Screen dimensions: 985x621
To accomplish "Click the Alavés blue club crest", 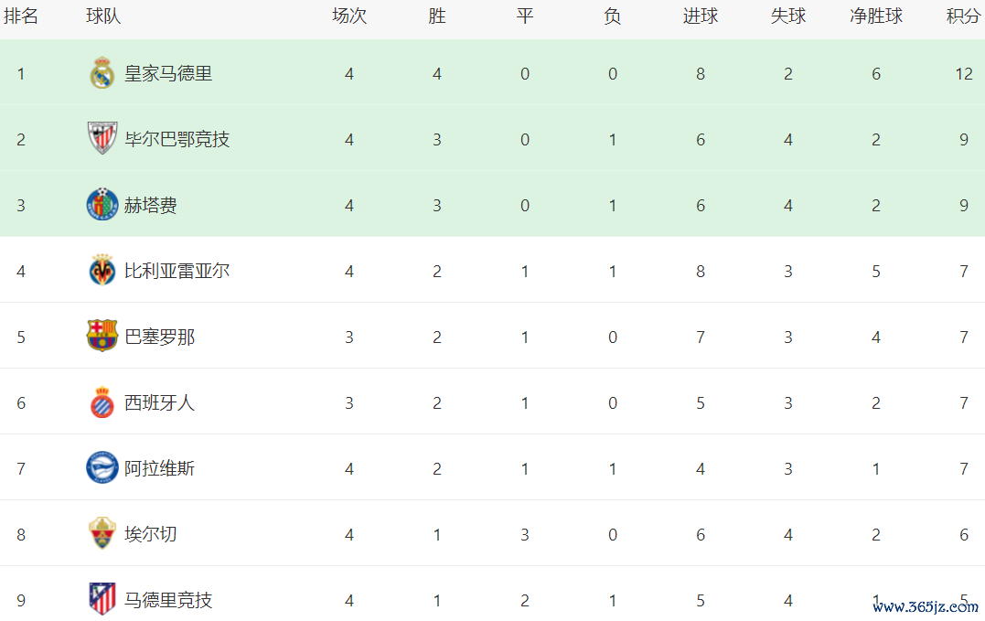I will point(102,468).
